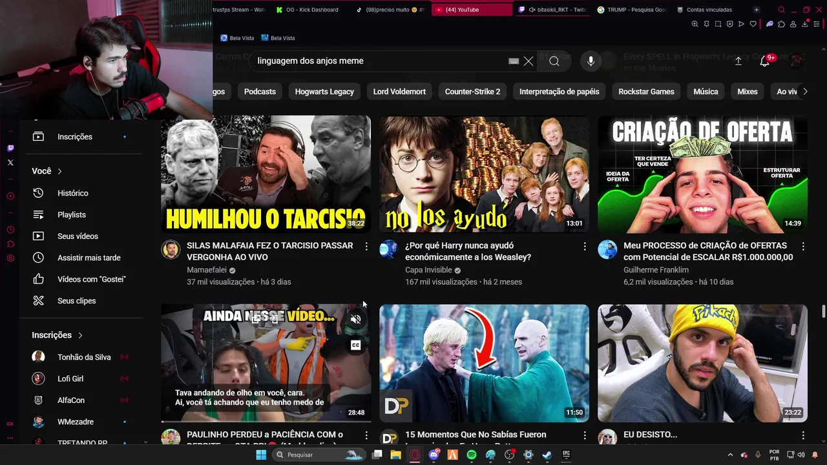Toggle closed captions on the previewing video
Image resolution: width=827 pixels, height=465 pixels.
[355, 346]
